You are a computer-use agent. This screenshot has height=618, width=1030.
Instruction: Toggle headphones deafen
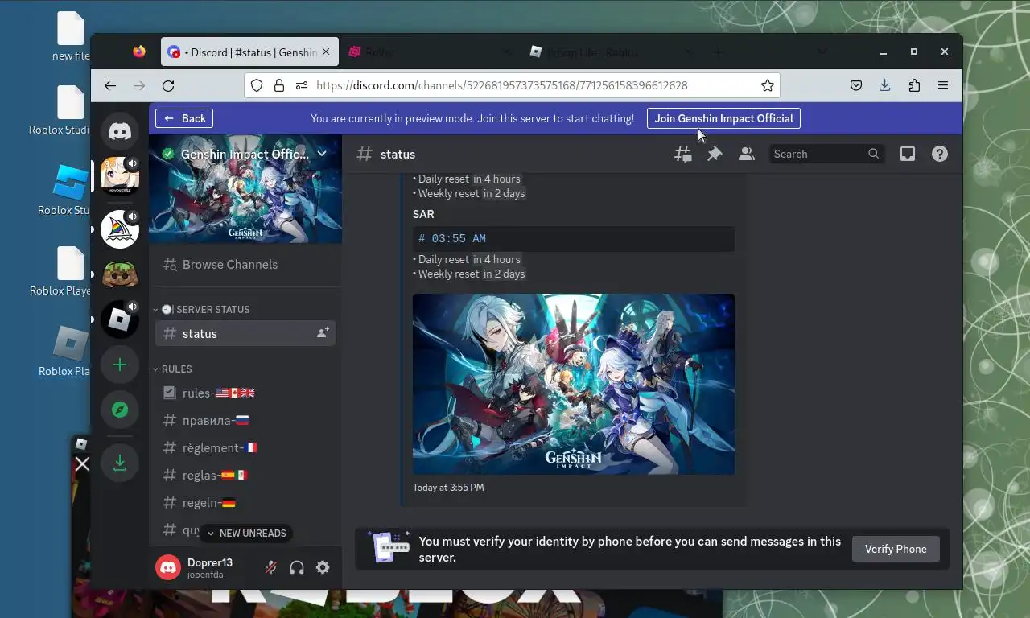[297, 567]
